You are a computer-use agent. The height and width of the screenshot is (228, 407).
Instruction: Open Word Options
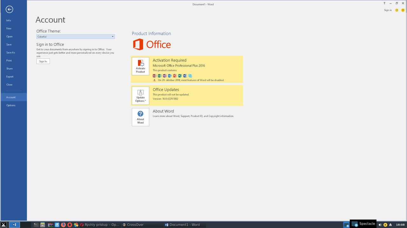tap(13, 105)
